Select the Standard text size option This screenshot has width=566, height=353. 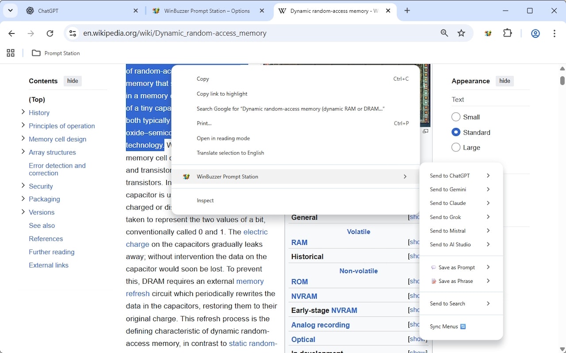456,132
